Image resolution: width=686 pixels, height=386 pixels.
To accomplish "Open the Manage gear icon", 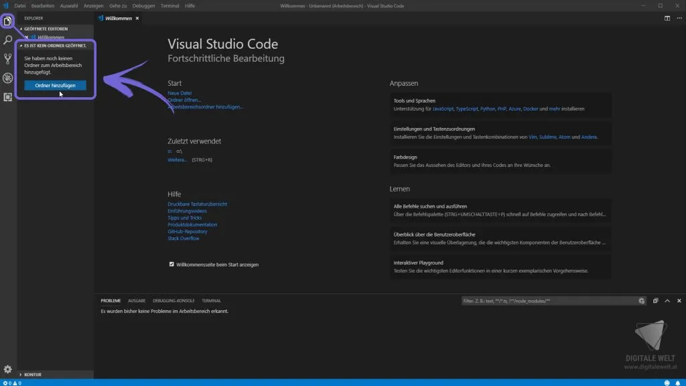I will 7,369.
